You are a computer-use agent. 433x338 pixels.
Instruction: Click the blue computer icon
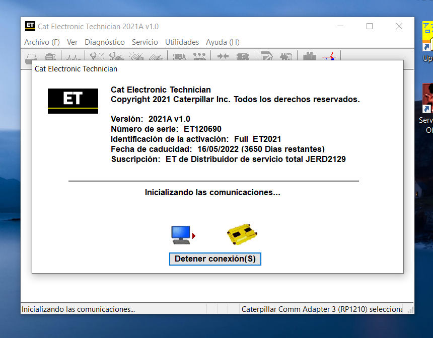(181, 235)
